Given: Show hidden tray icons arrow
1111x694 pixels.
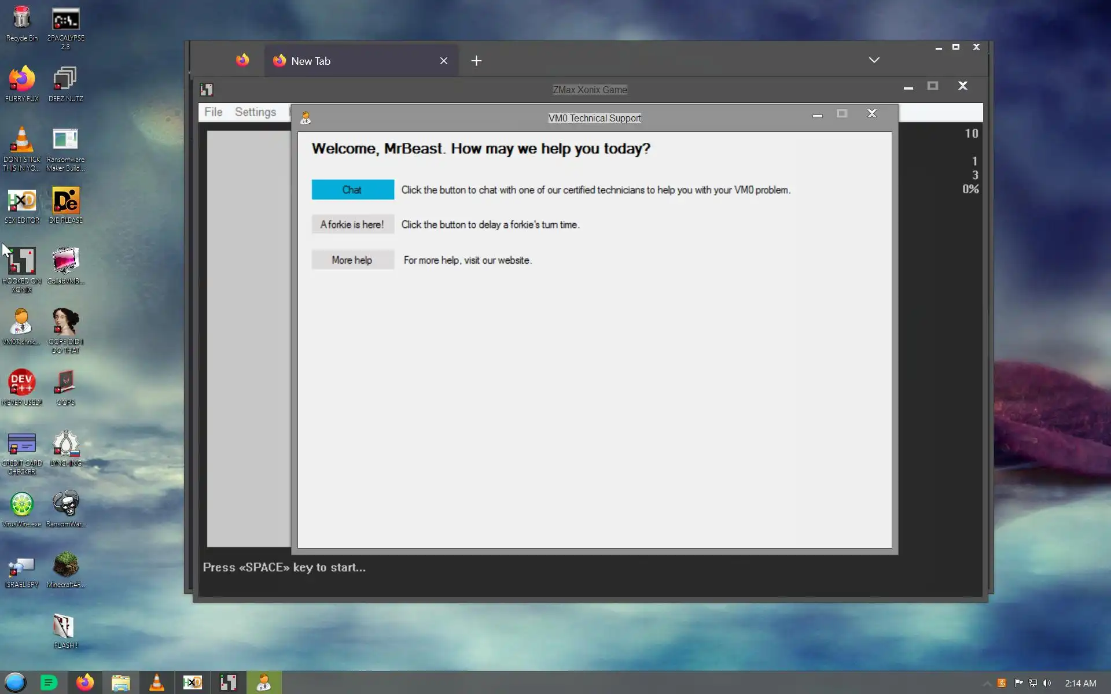Looking at the screenshot, I should click(x=987, y=683).
